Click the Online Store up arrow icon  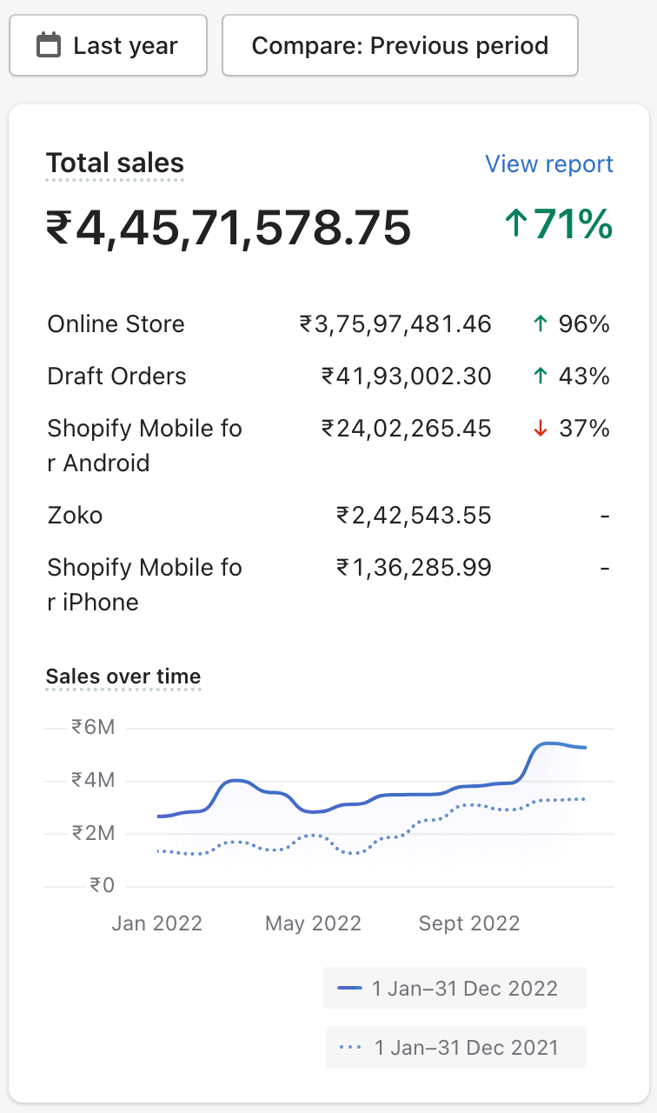(540, 324)
